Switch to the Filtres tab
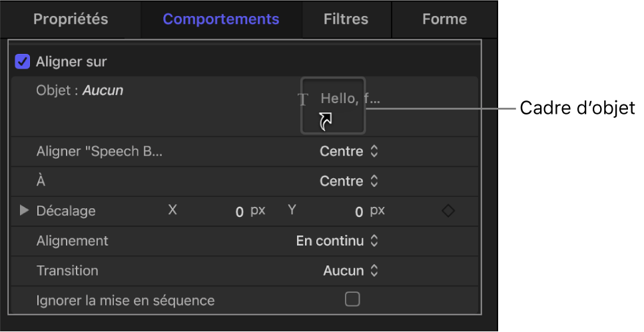 click(346, 19)
